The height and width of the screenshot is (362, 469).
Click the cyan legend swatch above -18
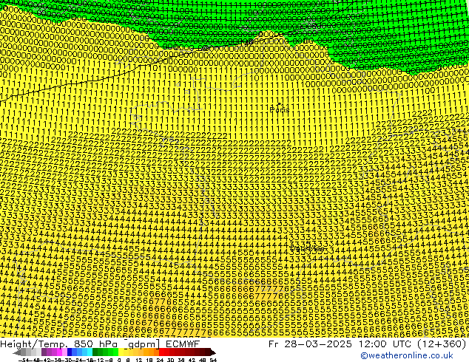[90, 352]
